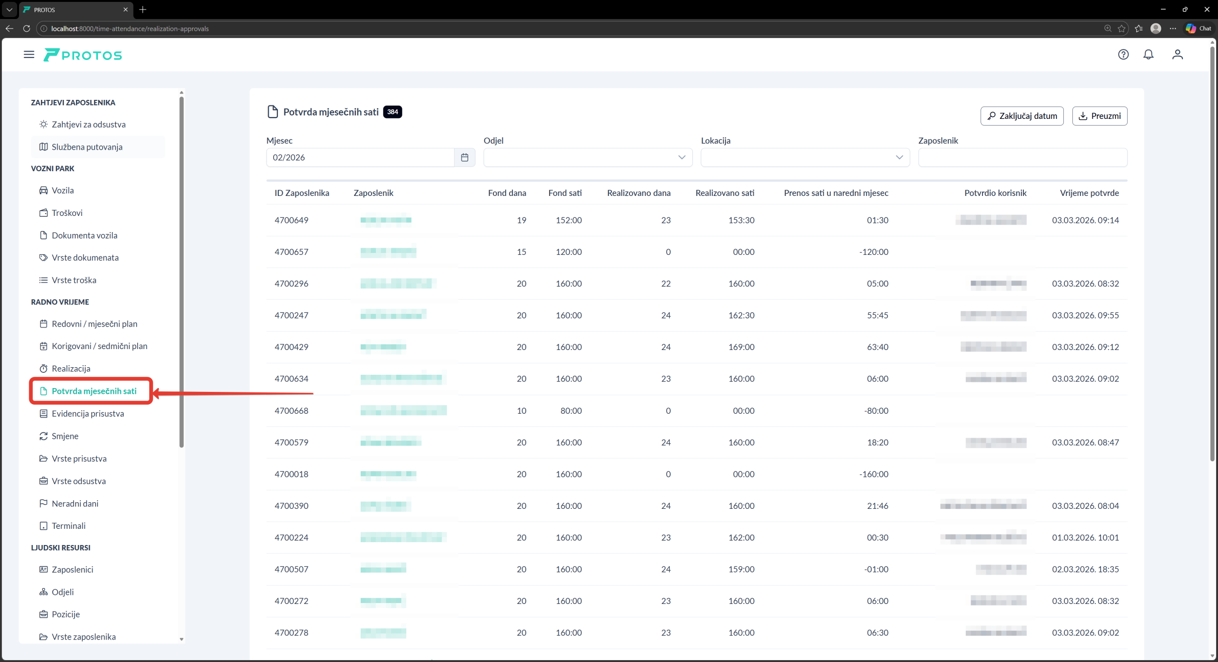Open the notifications bell

(x=1149, y=55)
